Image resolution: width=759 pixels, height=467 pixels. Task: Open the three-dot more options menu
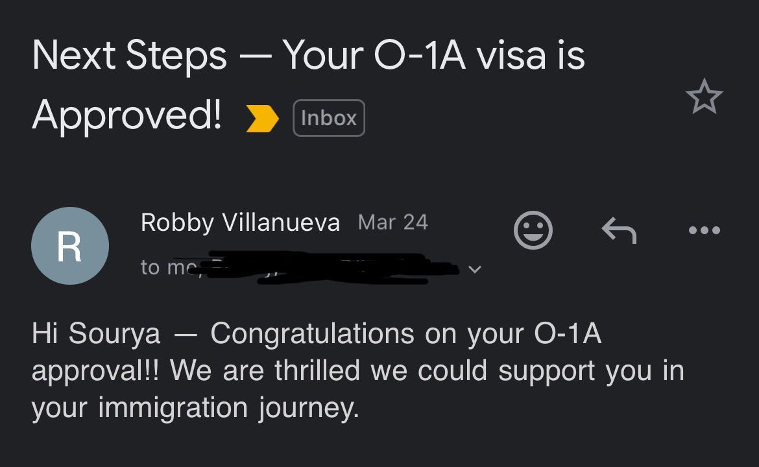pyautogui.click(x=705, y=230)
